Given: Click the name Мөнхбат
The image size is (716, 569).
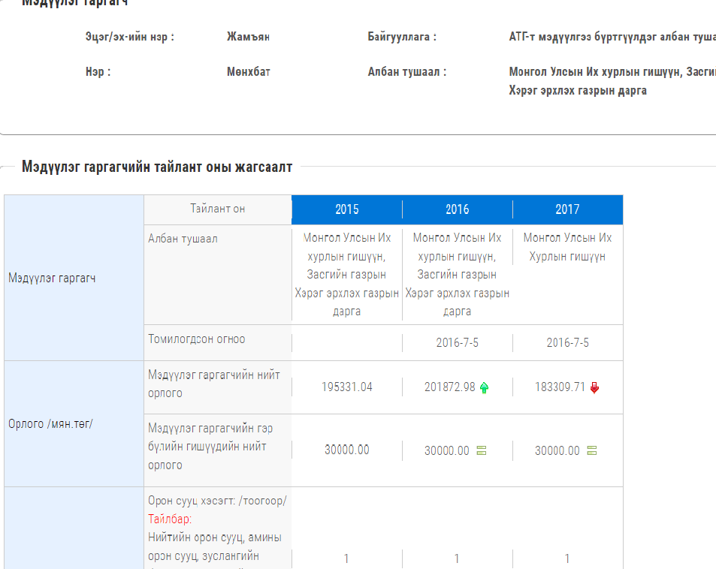Looking at the screenshot, I should coord(248,72).
